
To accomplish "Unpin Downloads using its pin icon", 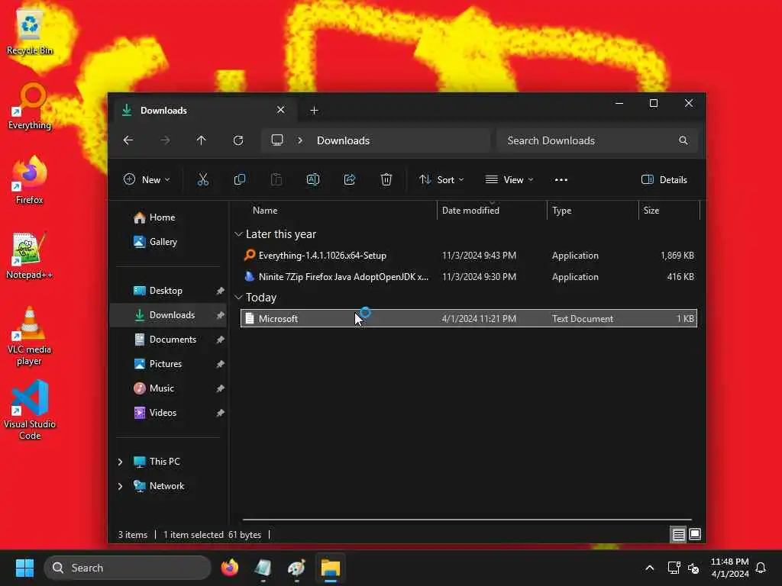I will point(220,315).
